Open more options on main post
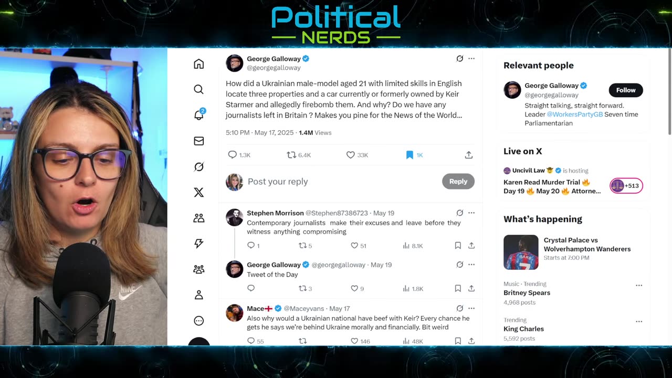This screenshot has width=672, height=378. (x=471, y=59)
